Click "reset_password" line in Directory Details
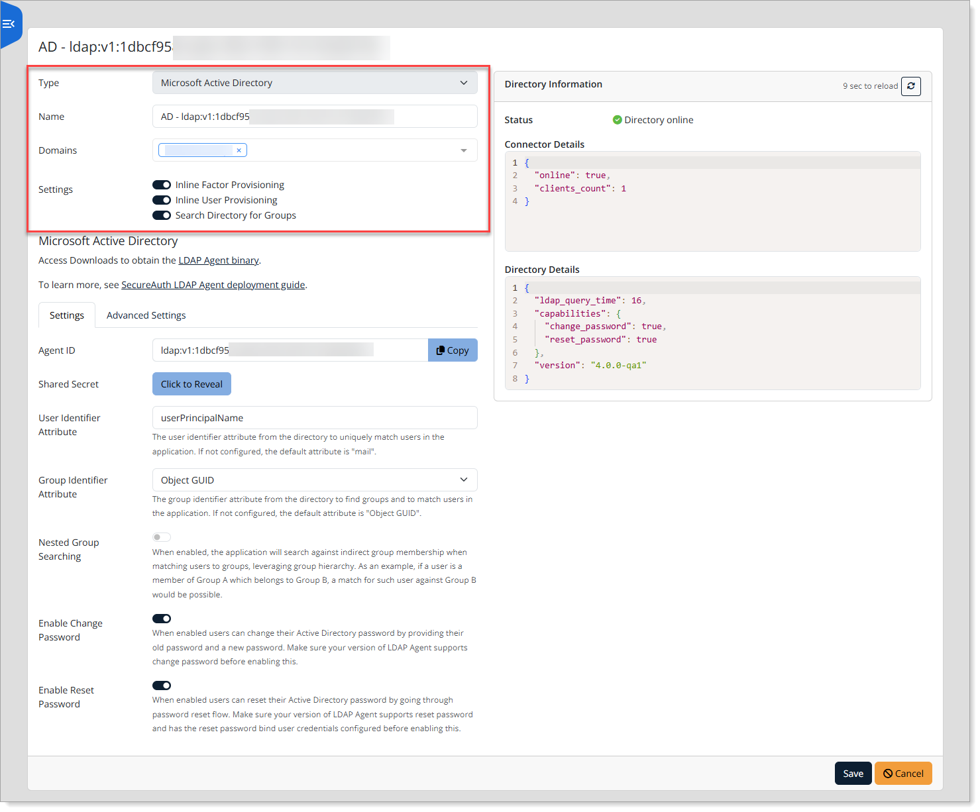 coord(600,340)
